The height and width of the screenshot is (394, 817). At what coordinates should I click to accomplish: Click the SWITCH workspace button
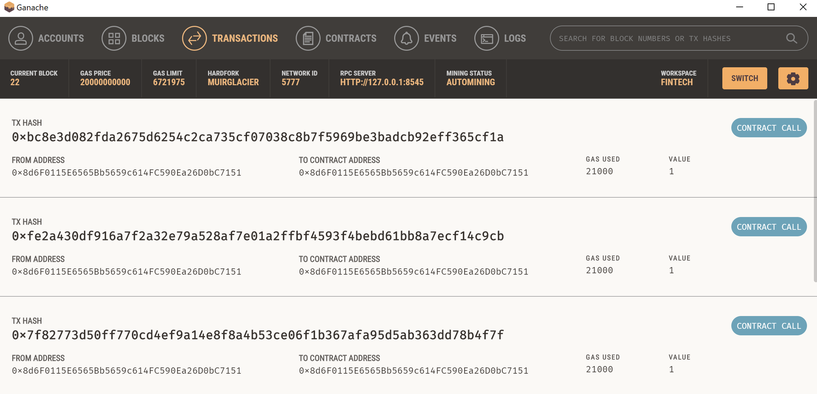[745, 79]
